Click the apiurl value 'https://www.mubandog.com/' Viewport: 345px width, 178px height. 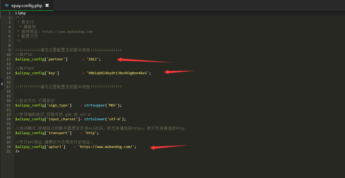coord(106,147)
